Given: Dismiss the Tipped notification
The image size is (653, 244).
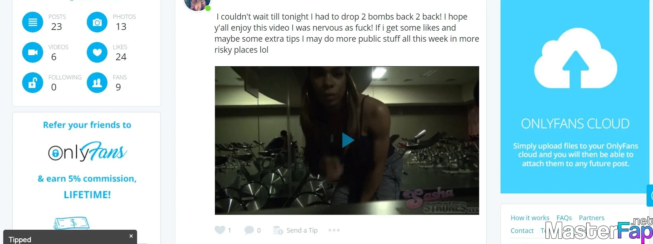Looking at the screenshot, I should point(131,236).
